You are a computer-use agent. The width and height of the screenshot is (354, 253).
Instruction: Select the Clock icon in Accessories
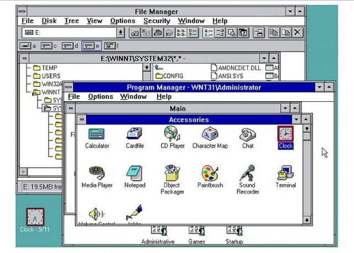click(x=285, y=134)
